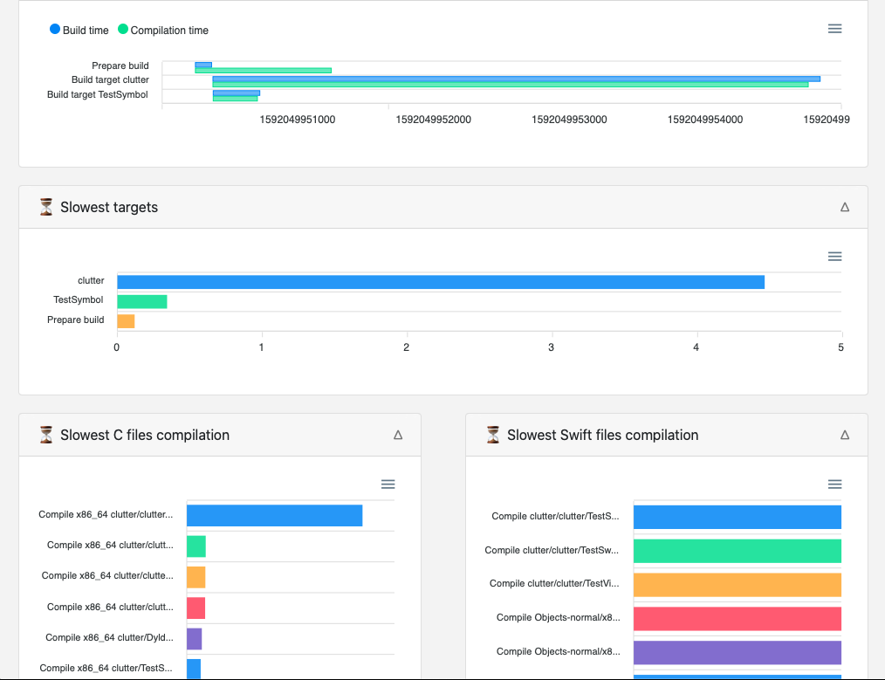Click 'Prepare build' label in timeline chart

[120, 65]
